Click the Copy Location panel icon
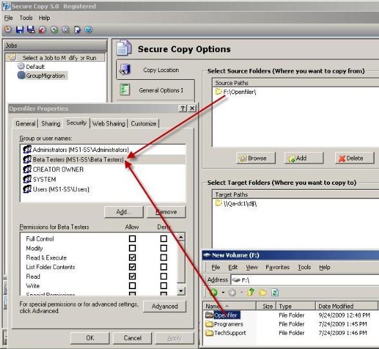Viewport: 379px width, 349px height. (125, 70)
